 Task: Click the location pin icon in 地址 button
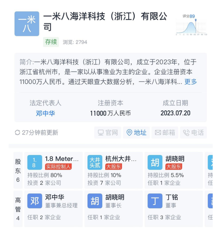[129, 133]
